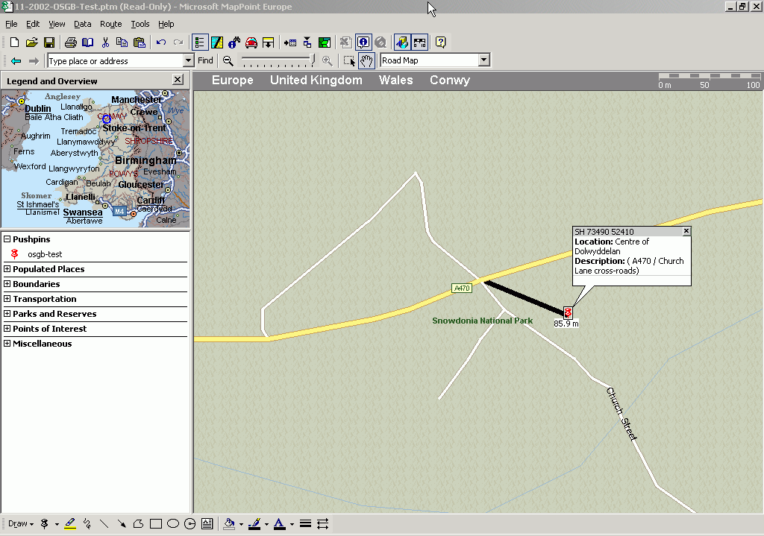Click the Save map toolbar icon
Image resolution: width=764 pixels, height=536 pixels.
[49, 42]
